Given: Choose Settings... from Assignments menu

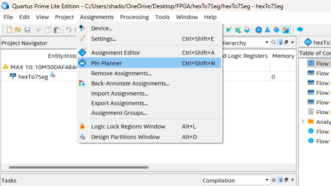Looking at the screenshot, I should [149, 39].
